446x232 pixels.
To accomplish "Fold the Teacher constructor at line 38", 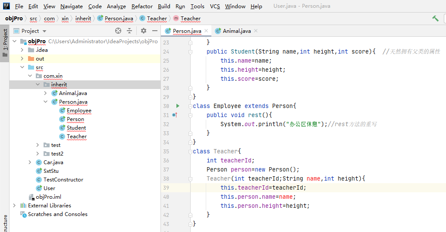I will click(190, 179).
